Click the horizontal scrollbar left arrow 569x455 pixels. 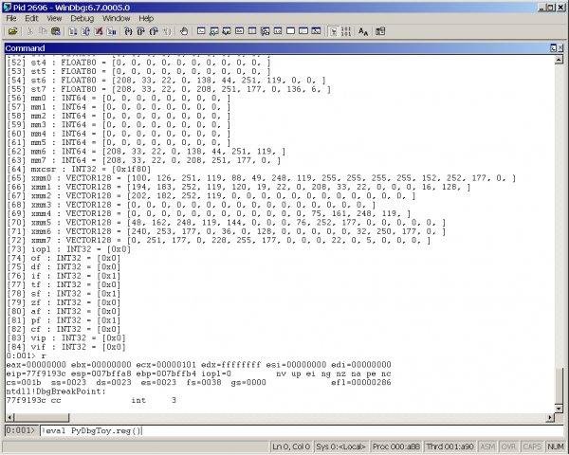[10, 418]
